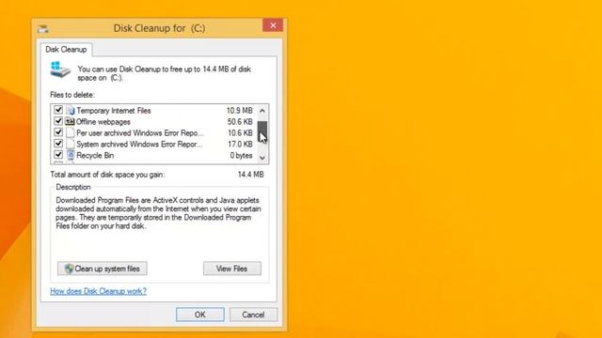Screen dimensions: 602x338
Task: Click the System archived Error Reports icon
Action: (71, 144)
